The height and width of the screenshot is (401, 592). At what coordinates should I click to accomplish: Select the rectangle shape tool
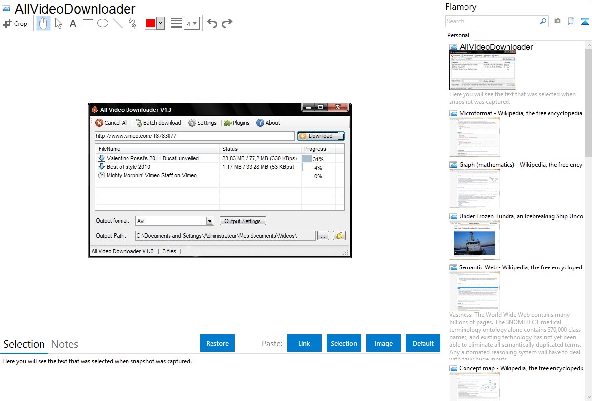[x=87, y=23]
